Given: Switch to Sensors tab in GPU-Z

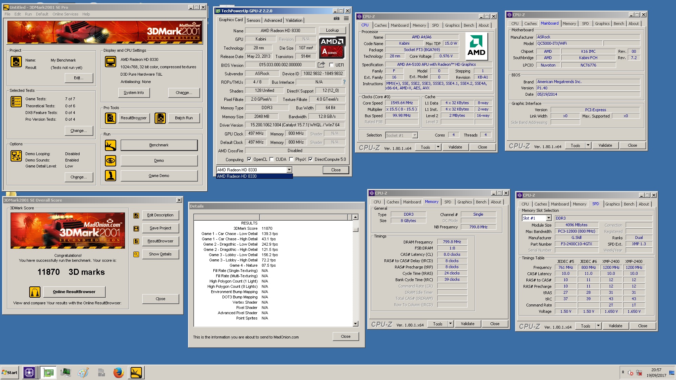Looking at the screenshot, I should pyautogui.click(x=254, y=20).
